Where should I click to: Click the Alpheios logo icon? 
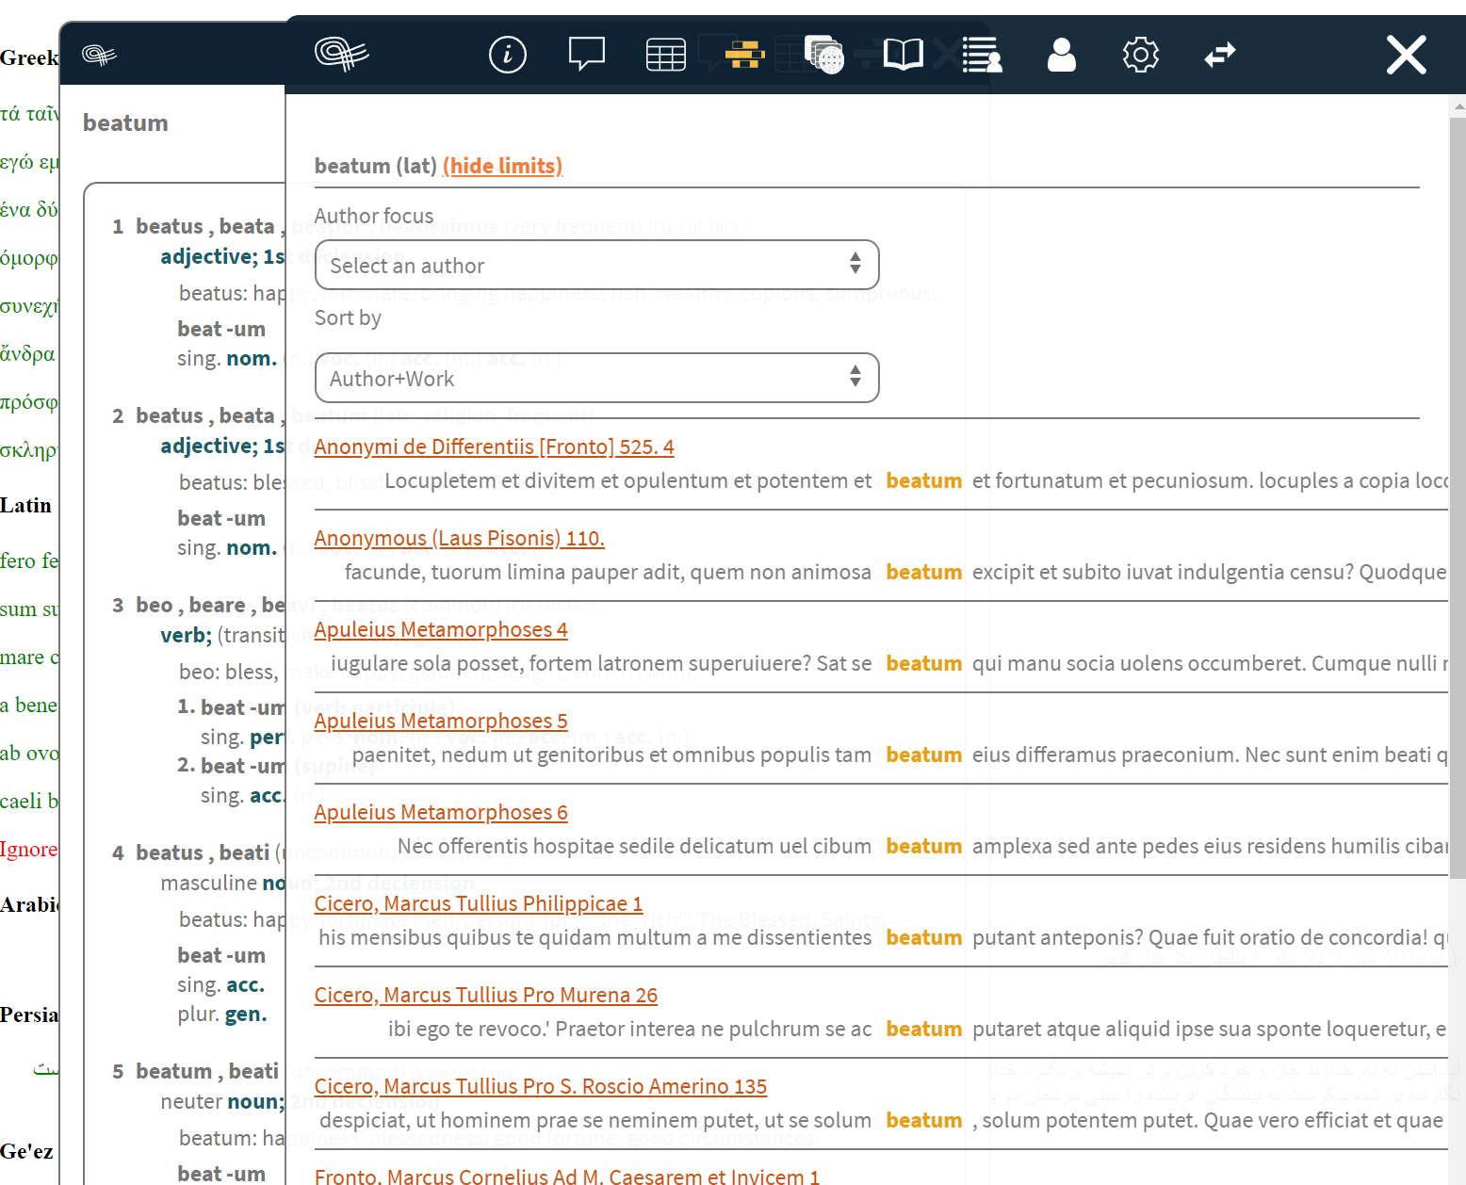(344, 54)
